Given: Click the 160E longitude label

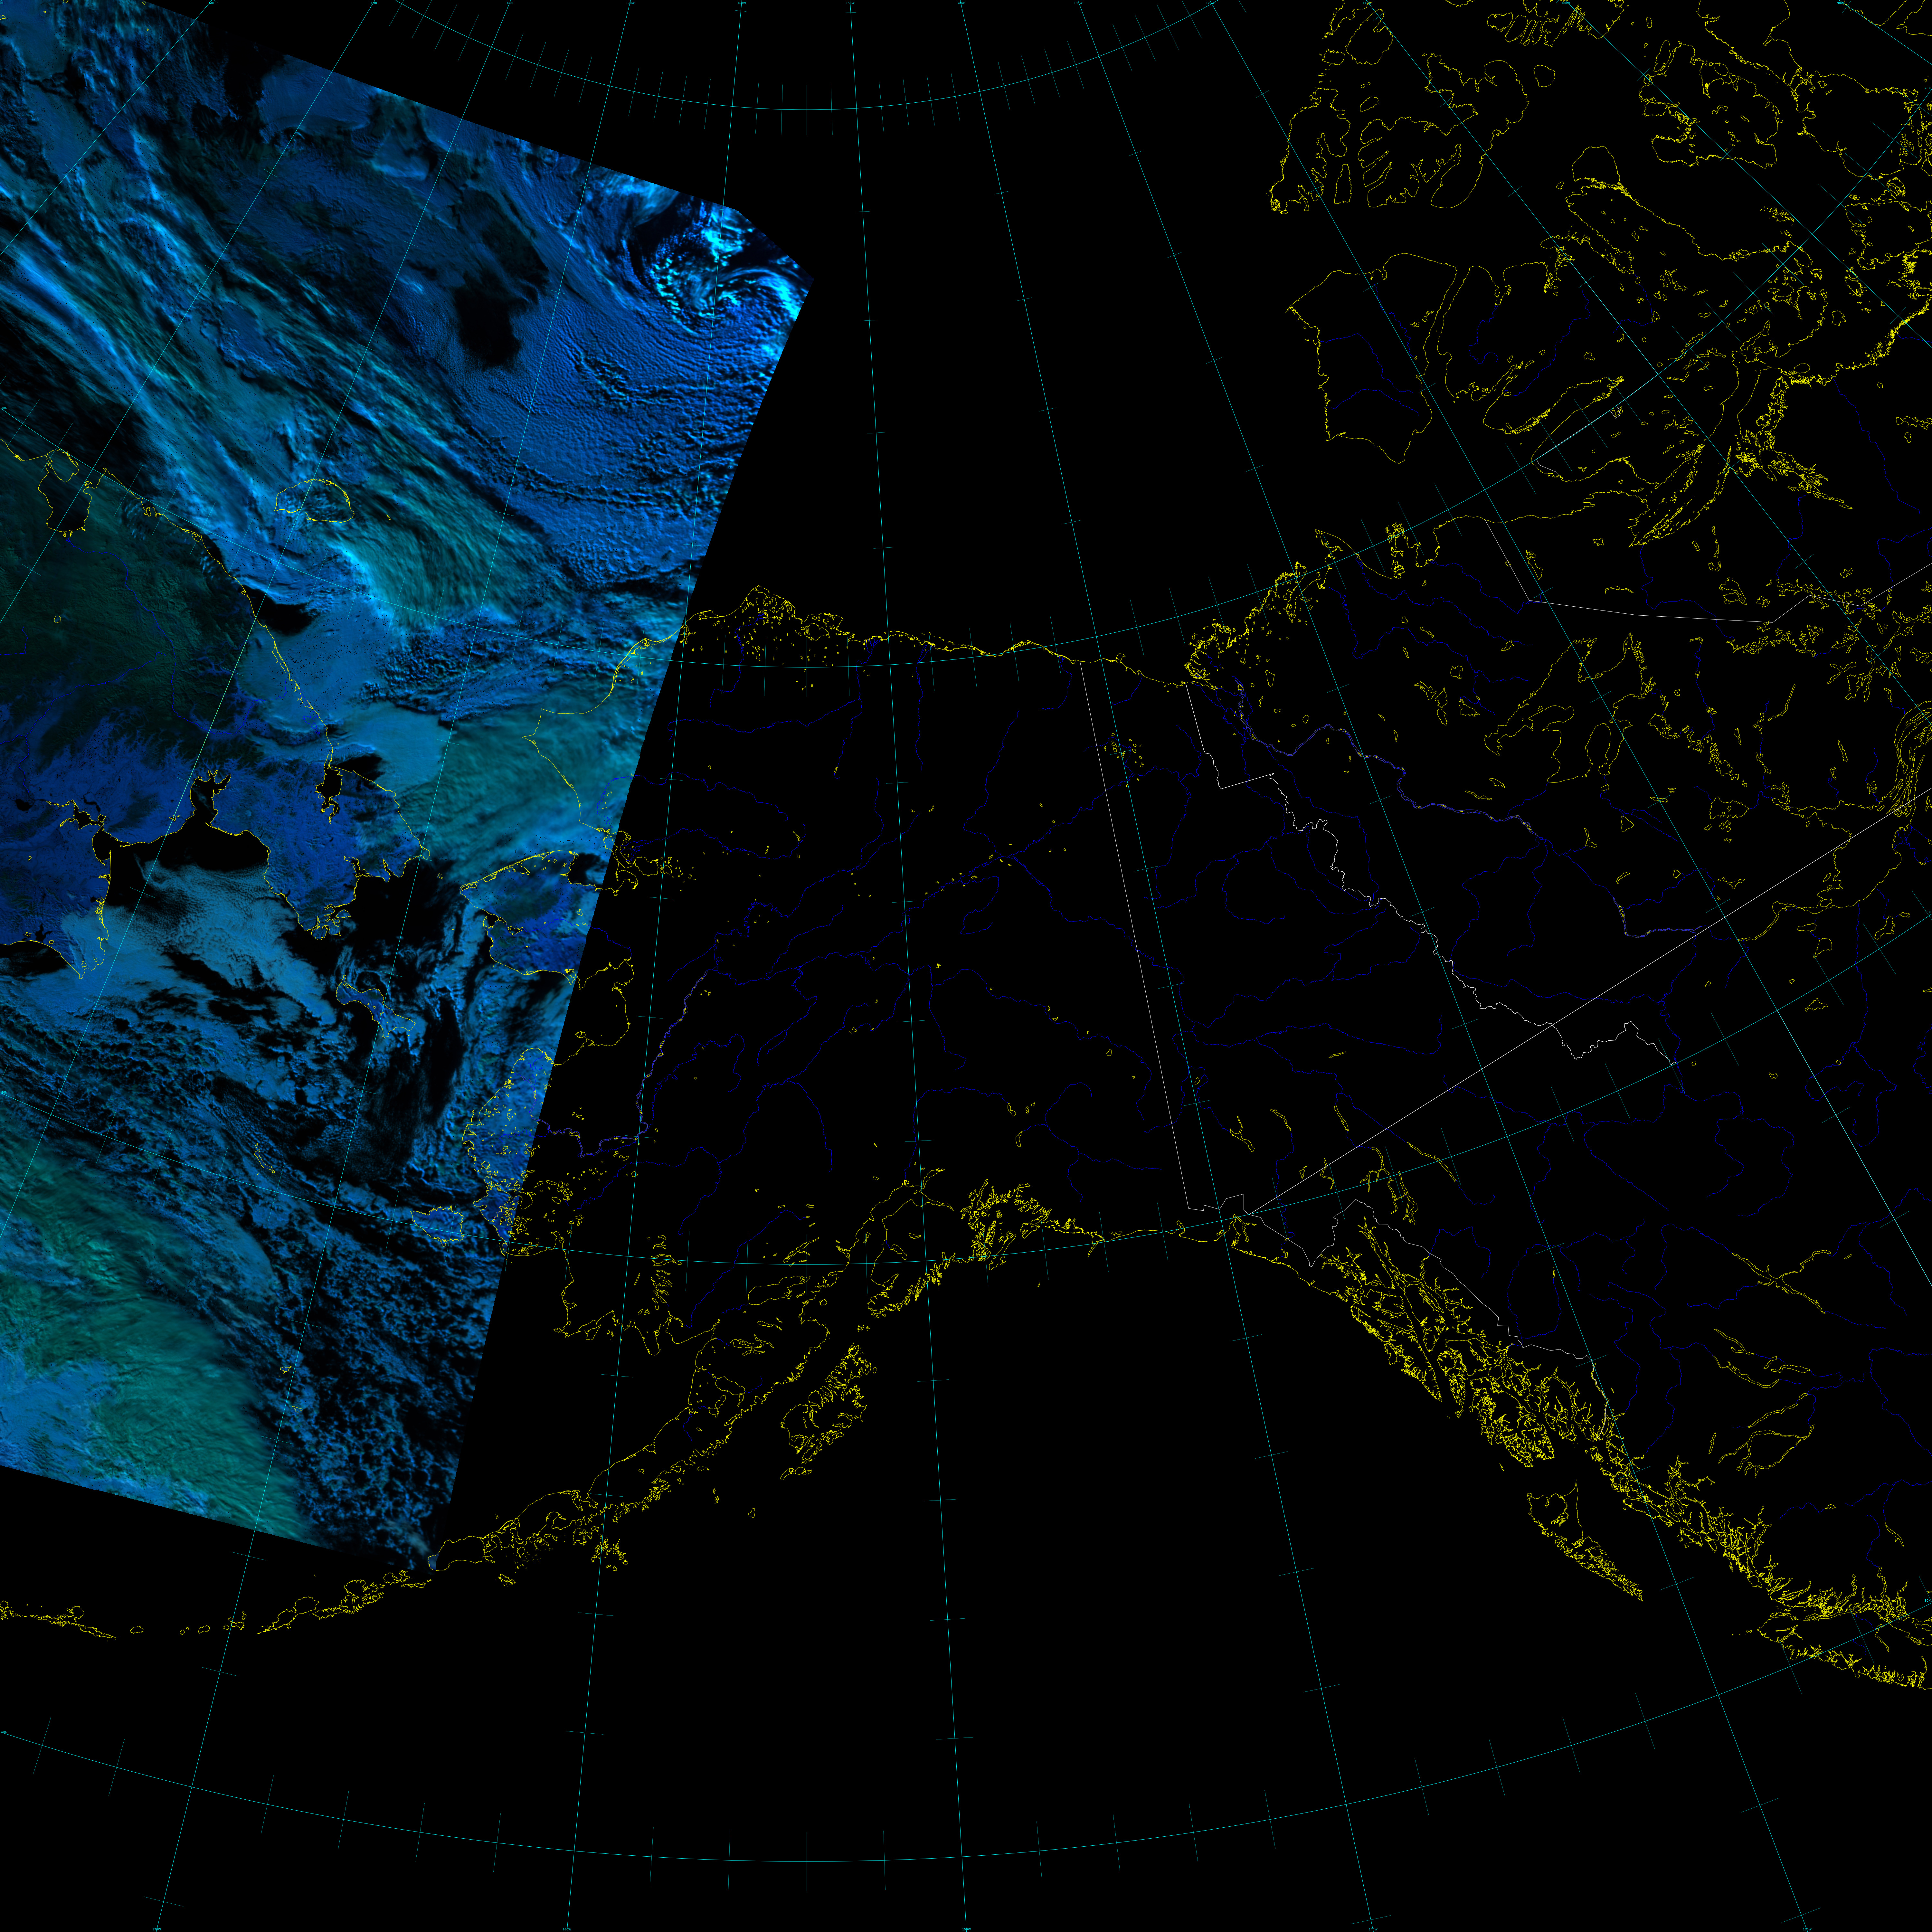Looking at the screenshot, I should [211, 3].
